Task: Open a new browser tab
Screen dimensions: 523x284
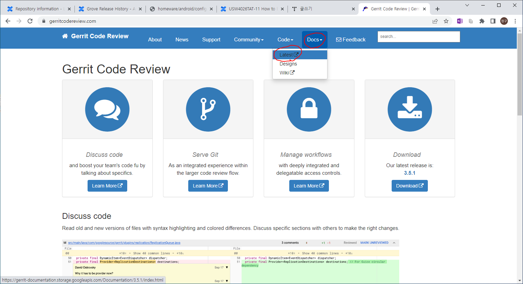Action: pyautogui.click(x=437, y=9)
